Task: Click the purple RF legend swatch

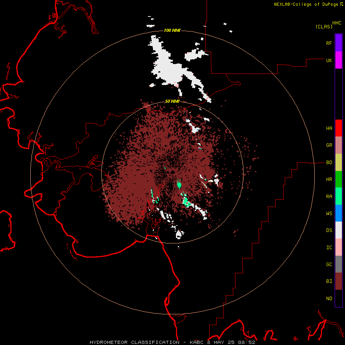Action: click(x=338, y=43)
